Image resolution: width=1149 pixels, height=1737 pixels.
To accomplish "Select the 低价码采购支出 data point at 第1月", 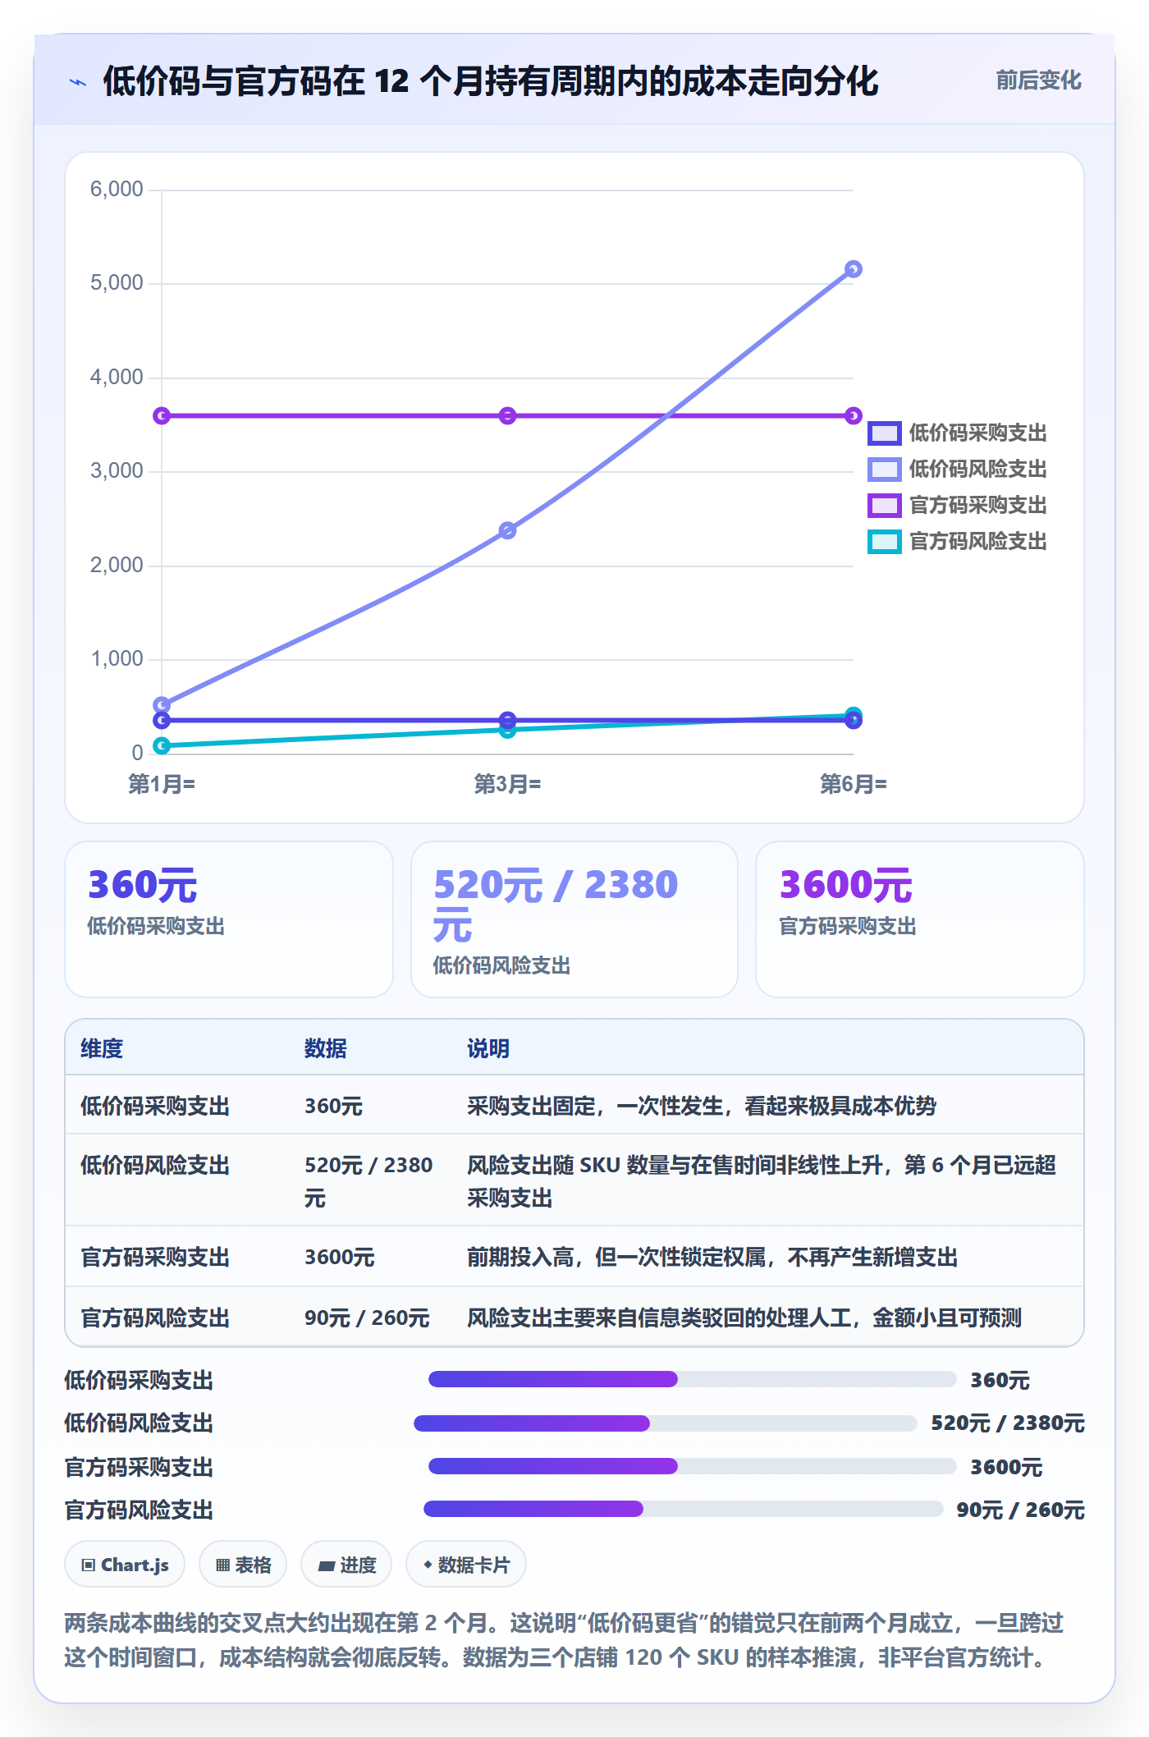I will (162, 720).
